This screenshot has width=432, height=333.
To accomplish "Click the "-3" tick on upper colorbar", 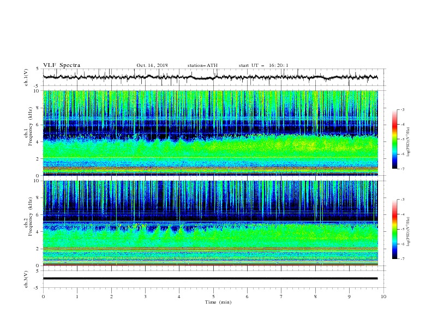I will [402, 109].
